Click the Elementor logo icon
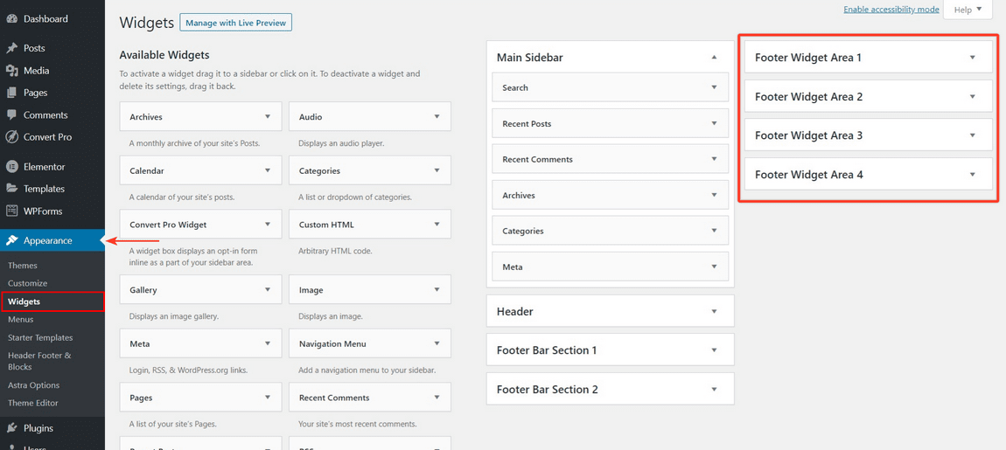This screenshot has height=450, width=1006. tap(11, 167)
